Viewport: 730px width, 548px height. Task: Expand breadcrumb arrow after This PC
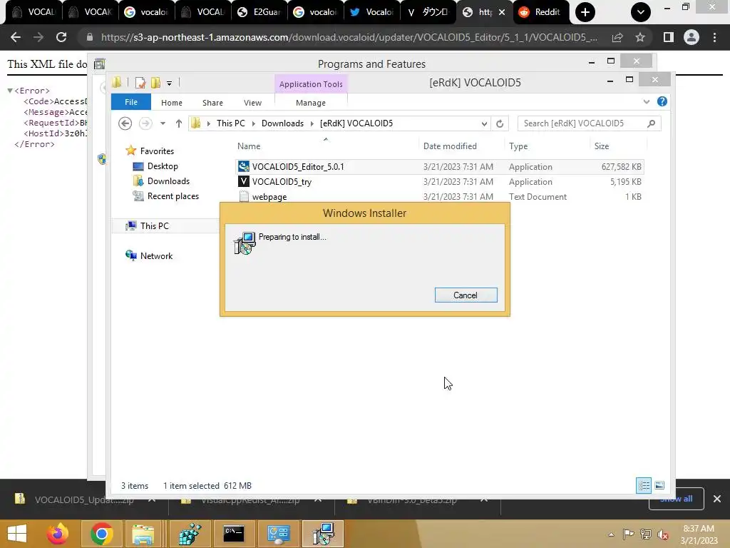click(253, 123)
